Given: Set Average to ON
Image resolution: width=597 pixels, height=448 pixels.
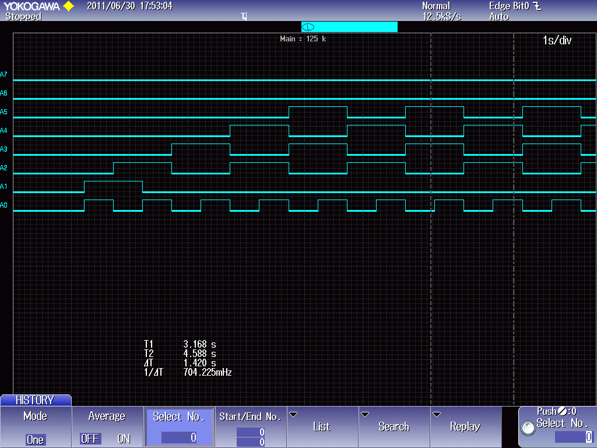Looking at the screenshot, I should pyautogui.click(x=124, y=439).
